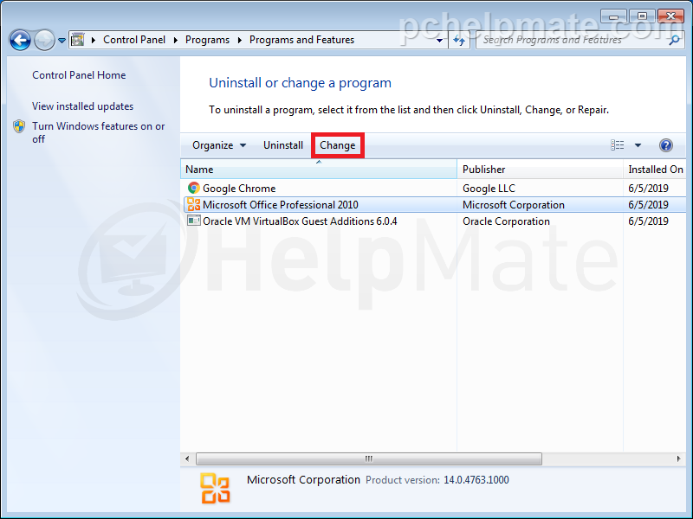
Task: Go back with the blue back arrow
Action: pos(20,41)
